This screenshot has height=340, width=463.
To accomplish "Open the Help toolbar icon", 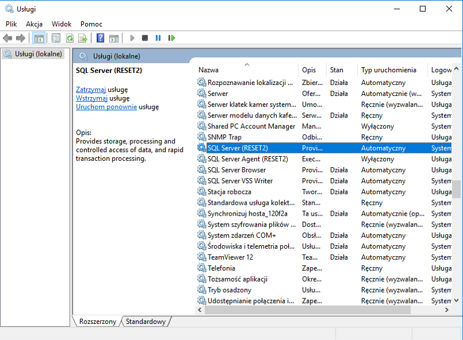I will click(100, 38).
